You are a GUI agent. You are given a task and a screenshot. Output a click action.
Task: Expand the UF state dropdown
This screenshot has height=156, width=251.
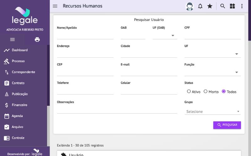pos(213,54)
